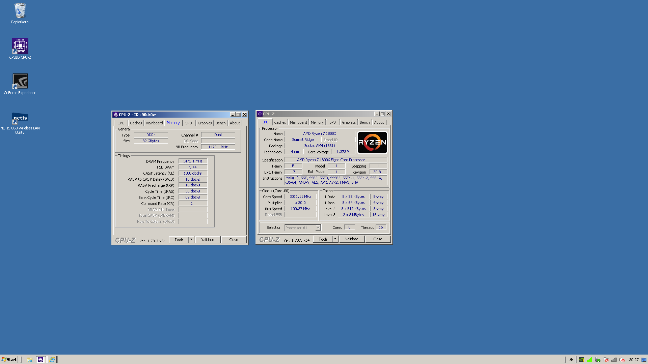Open the Mainboard tab in the right CPU-Z window
Image resolution: width=648 pixels, height=364 pixels.
click(x=298, y=122)
